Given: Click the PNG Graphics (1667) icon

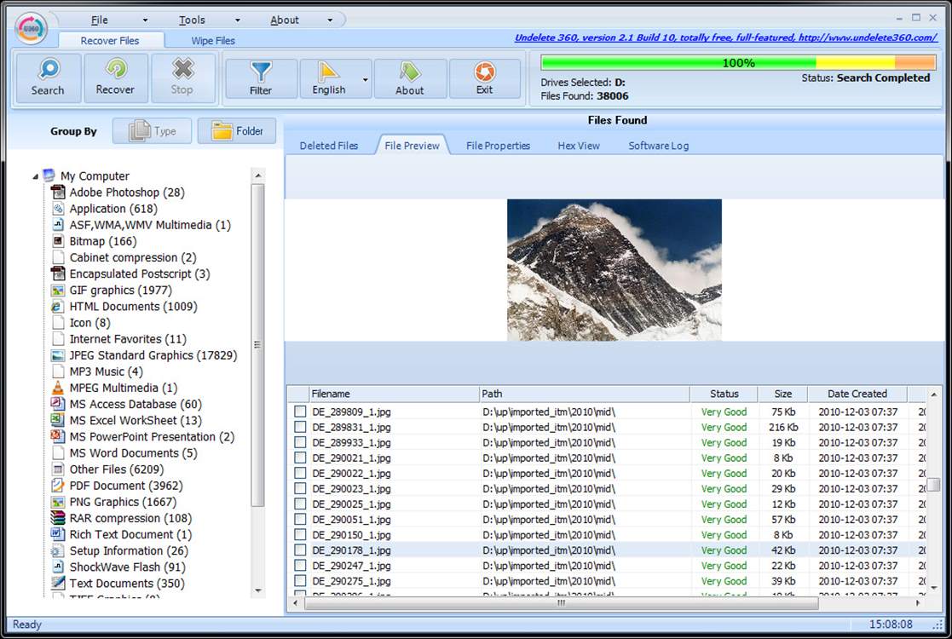Looking at the screenshot, I should [58, 502].
